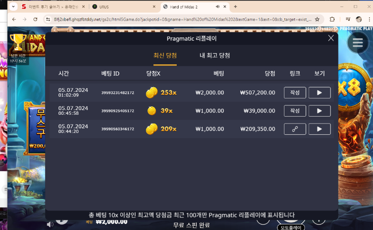This screenshot has width=373, height=230.
Task: Click the 당첨X column header
Action: (x=153, y=73)
